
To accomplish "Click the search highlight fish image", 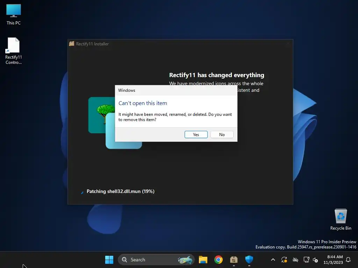I will coord(185,260).
